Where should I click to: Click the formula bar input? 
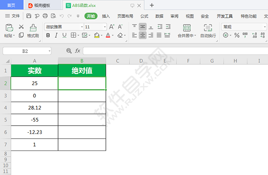pos(176,51)
